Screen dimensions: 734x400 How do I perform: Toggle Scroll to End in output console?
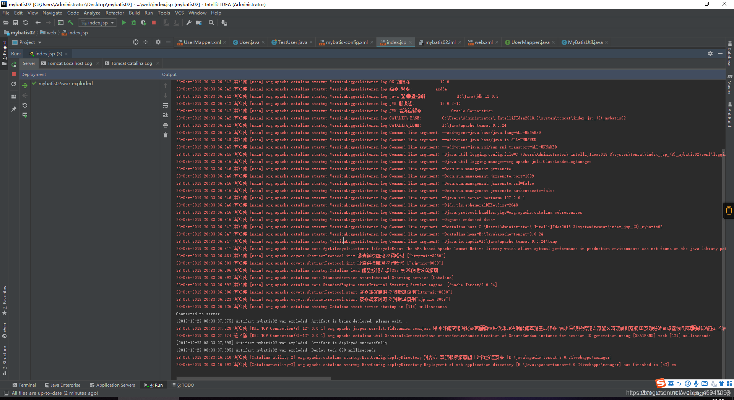(166, 115)
